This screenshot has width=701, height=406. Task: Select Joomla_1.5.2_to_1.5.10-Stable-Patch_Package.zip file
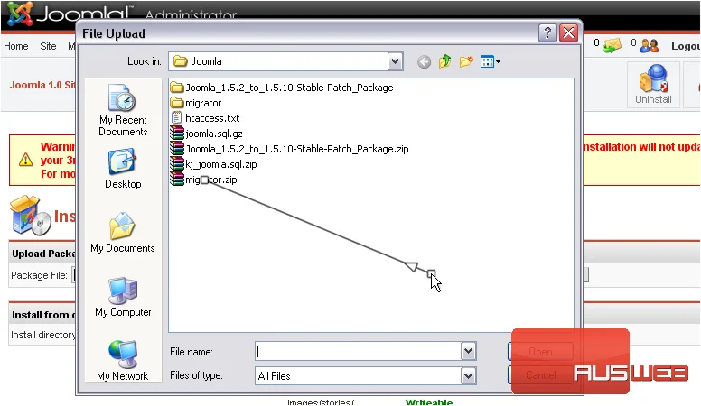[x=290, y=149]
